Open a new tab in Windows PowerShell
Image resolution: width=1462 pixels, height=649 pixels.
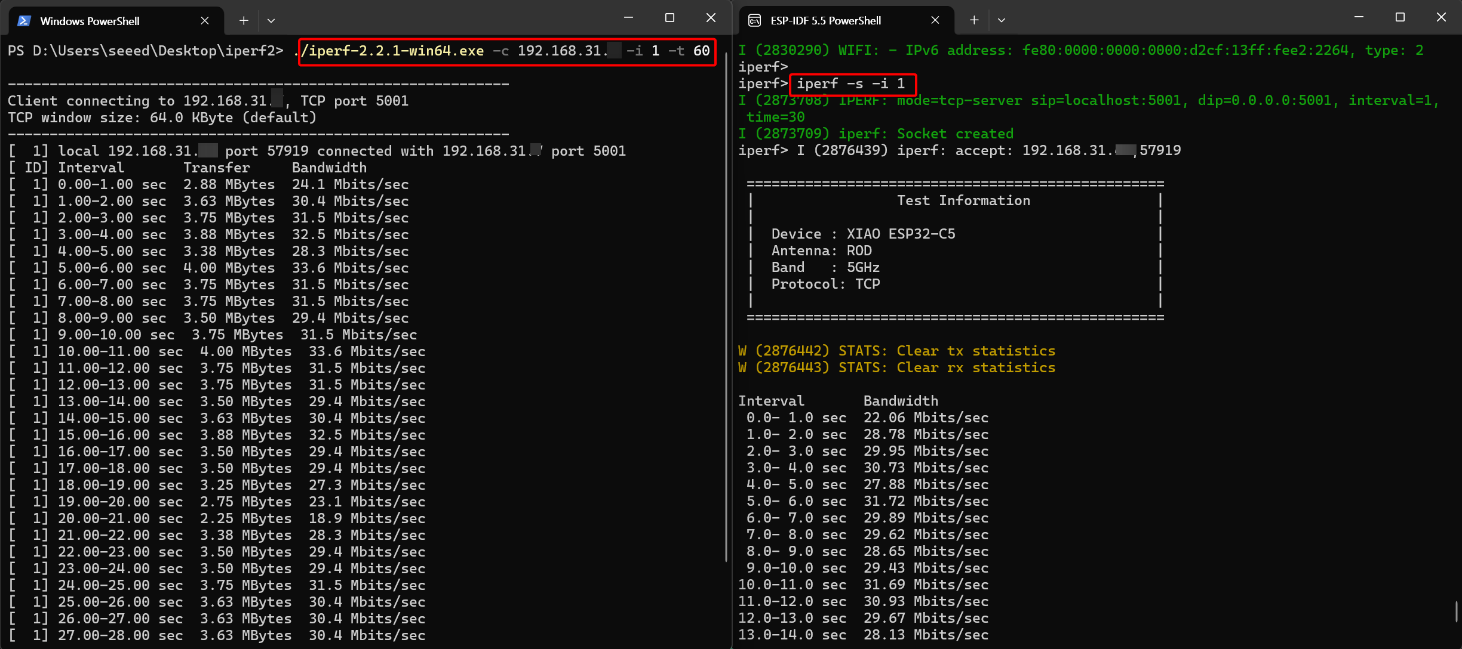pos(244,21)
